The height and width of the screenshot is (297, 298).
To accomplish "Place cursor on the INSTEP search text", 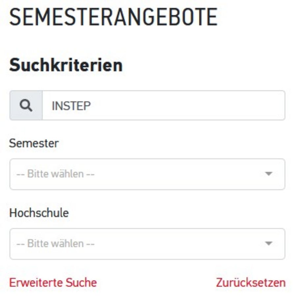I will pos(71,106).
